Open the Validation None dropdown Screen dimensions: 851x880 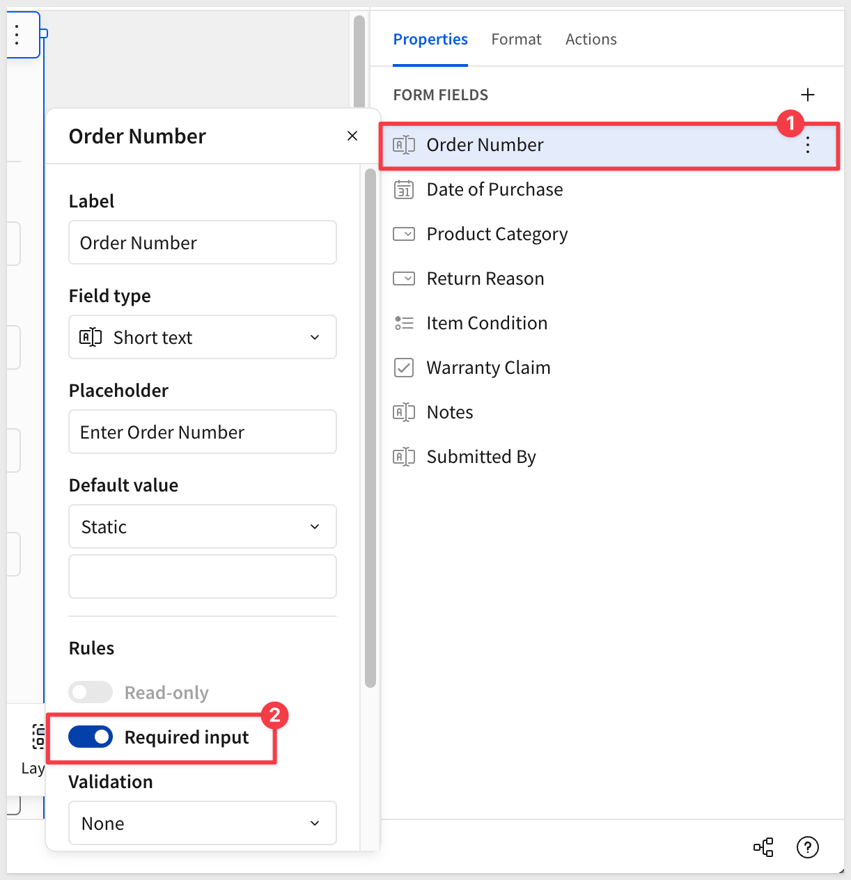coord(202,824)
